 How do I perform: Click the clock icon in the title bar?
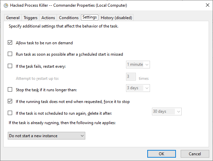coord(5,5)
